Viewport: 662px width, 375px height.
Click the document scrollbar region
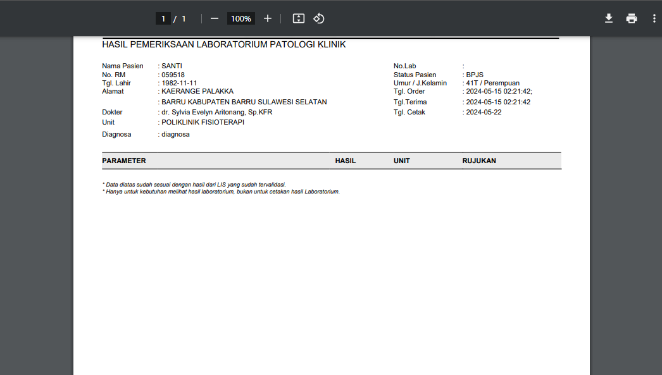[x=659, y=190]
